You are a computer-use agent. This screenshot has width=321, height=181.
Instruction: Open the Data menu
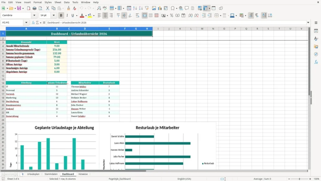tap(66, 2)
